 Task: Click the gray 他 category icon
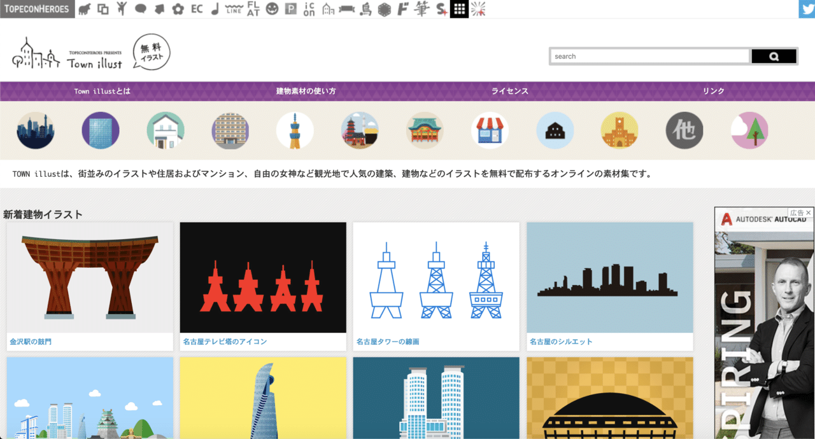(x=684, y=130)
